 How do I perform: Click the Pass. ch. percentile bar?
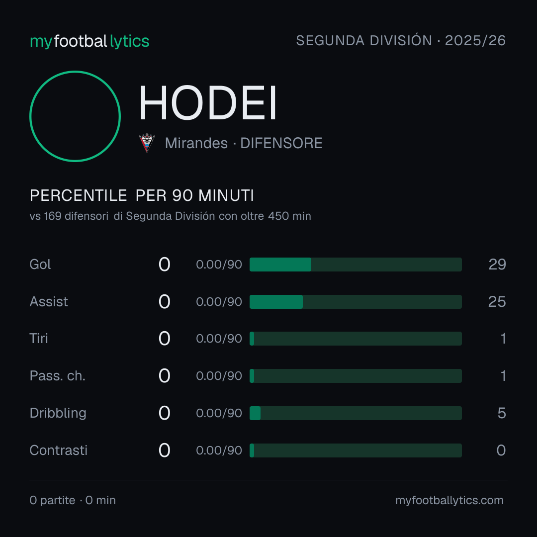pos(356,376)
